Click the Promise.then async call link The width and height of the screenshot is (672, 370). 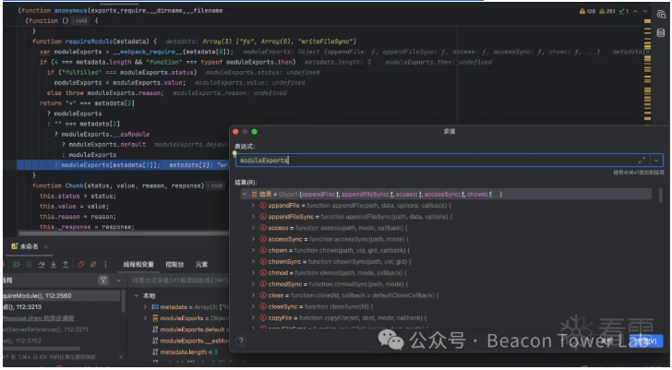(x=38, y=318)
